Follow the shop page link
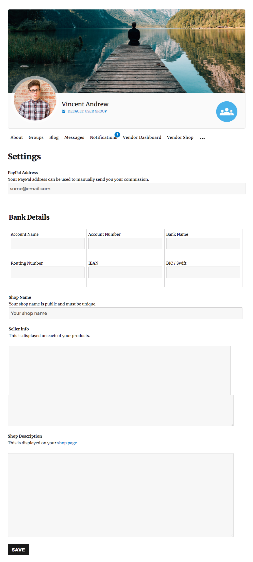 (x=67, y=443)
